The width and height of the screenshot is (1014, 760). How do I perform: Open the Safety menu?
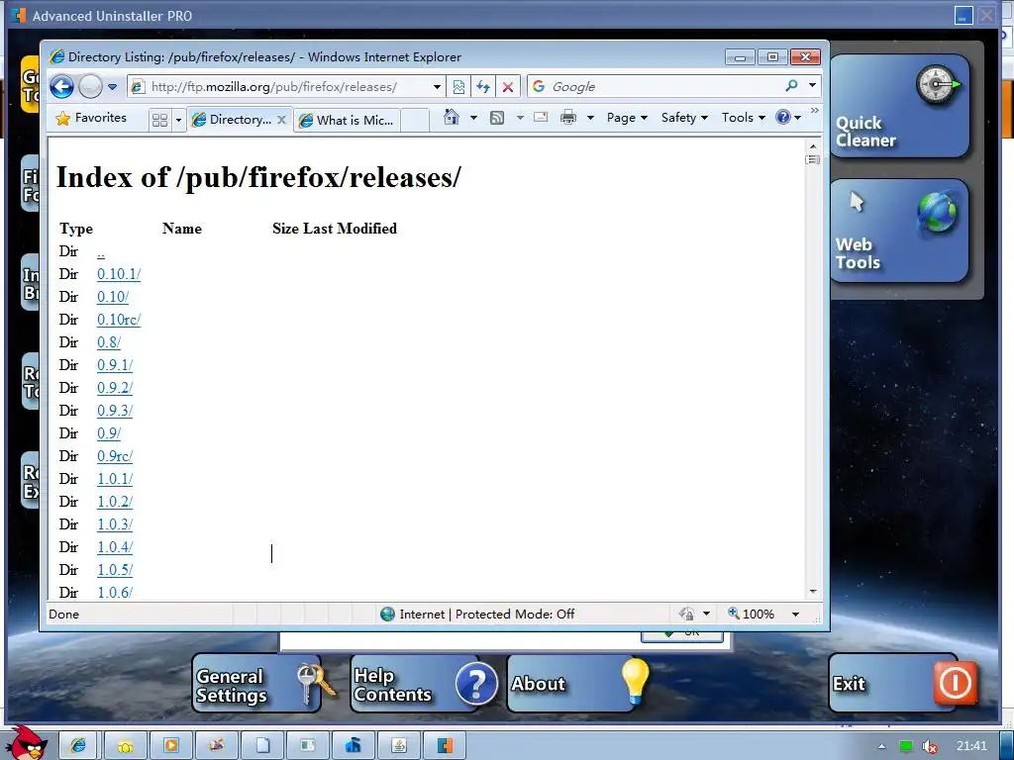[684, 118]
